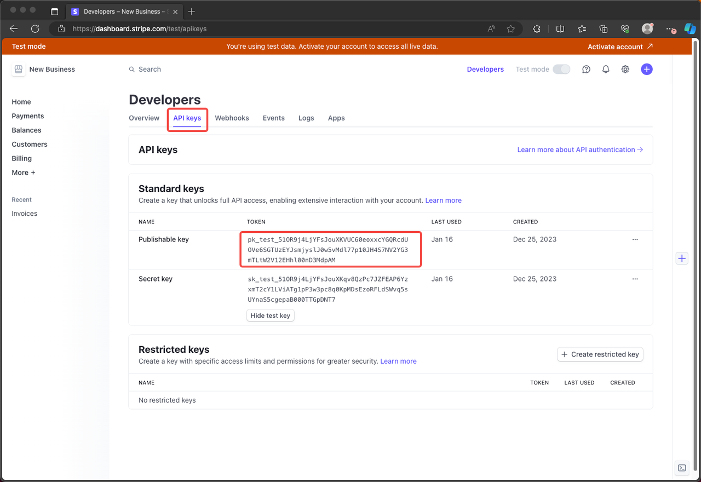Open Stripe settings gear icon

click(625, 70)
